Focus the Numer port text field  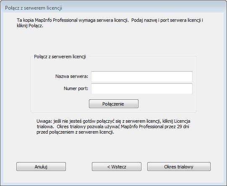[x=142, y=88]
